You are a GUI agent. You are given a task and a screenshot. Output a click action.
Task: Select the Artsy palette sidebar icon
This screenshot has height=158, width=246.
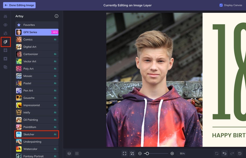pyautogui.click(x=5, y=42)
